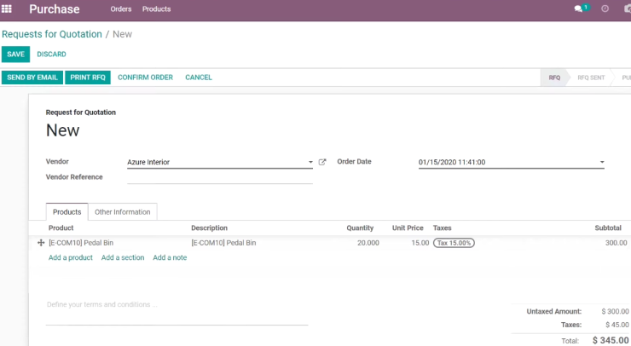This screenshot has width=631, height=346.
Task: Discard the new quotation
Action: coord(51,55)
